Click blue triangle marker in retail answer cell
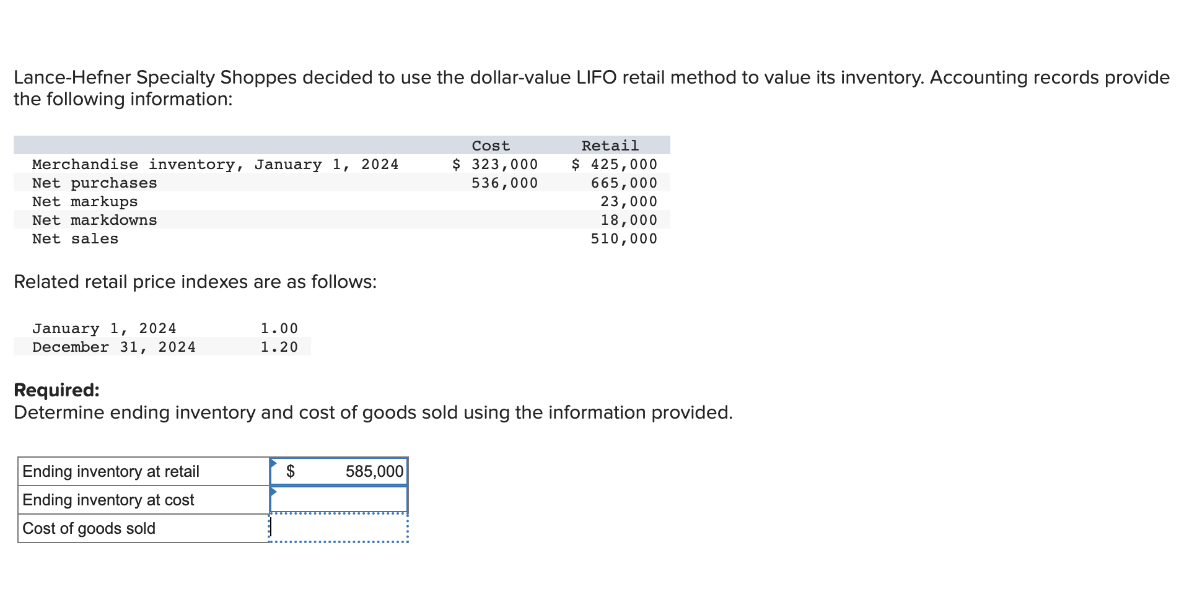The height and width of the screenshot is (597, 1192). pos(273,463)
